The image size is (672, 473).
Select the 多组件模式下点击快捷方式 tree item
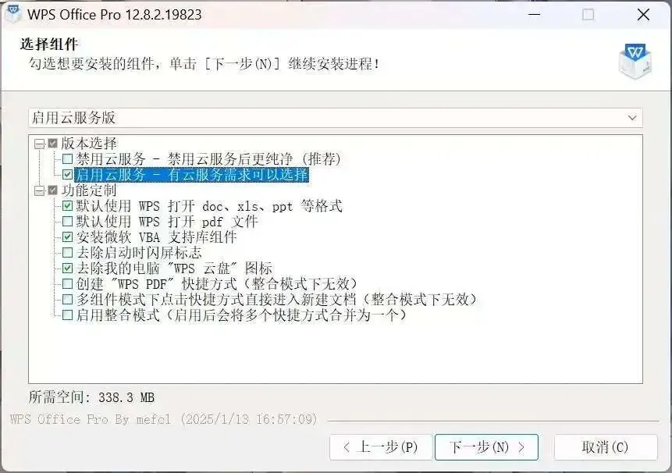tap(276, 299)
